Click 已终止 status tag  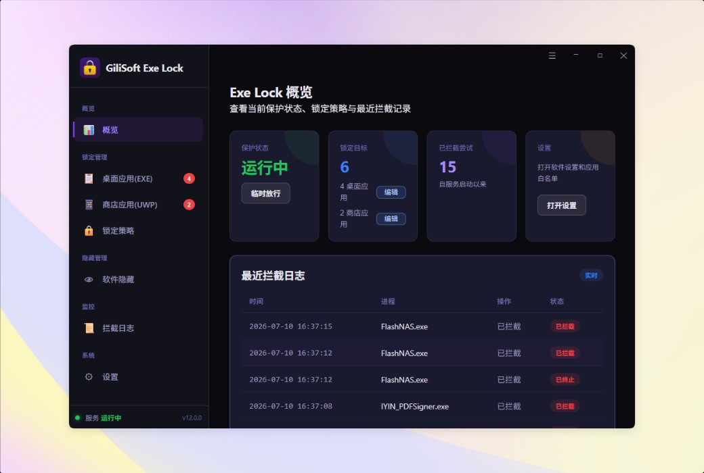(565, 380)
